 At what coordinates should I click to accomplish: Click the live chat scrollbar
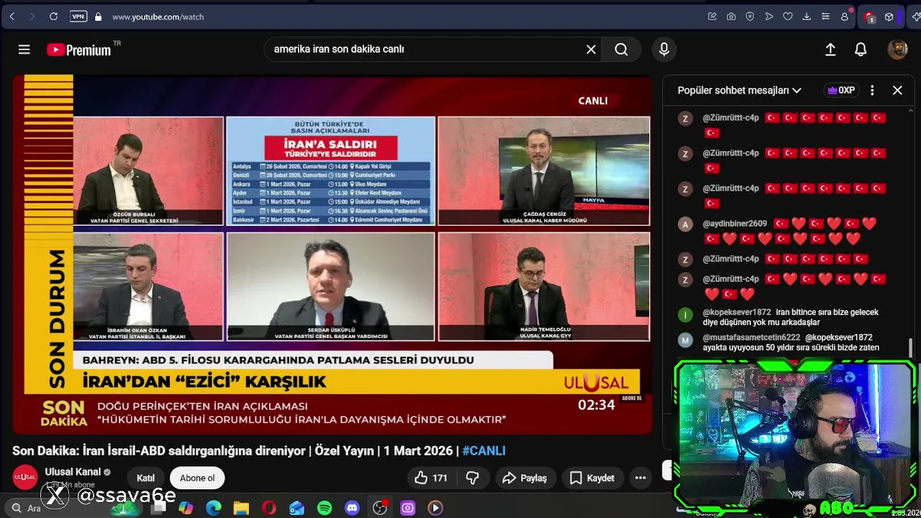coord(911,348)
